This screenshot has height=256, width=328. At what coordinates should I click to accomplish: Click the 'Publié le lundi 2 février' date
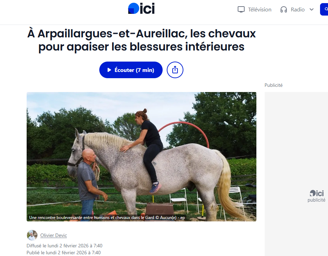(64, 253)
